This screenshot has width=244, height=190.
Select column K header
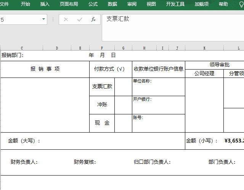pos(204,48)
